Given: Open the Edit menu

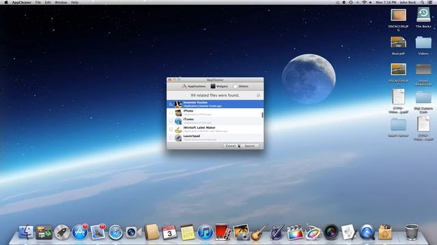Looking at the screenshot, I should pyautogui.click(x=48, y=2).
